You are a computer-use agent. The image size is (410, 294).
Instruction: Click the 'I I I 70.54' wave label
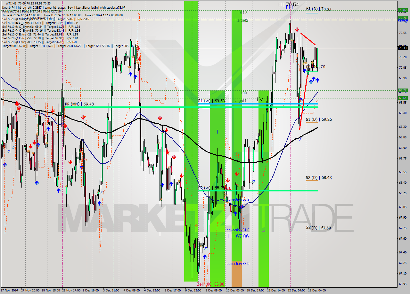pyautogui.click(x=288, y=4)
